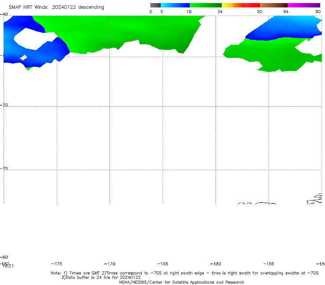Click the green segment of the wind color bar
The height and width of the screenshot is (285, 325).
[206, 5]
